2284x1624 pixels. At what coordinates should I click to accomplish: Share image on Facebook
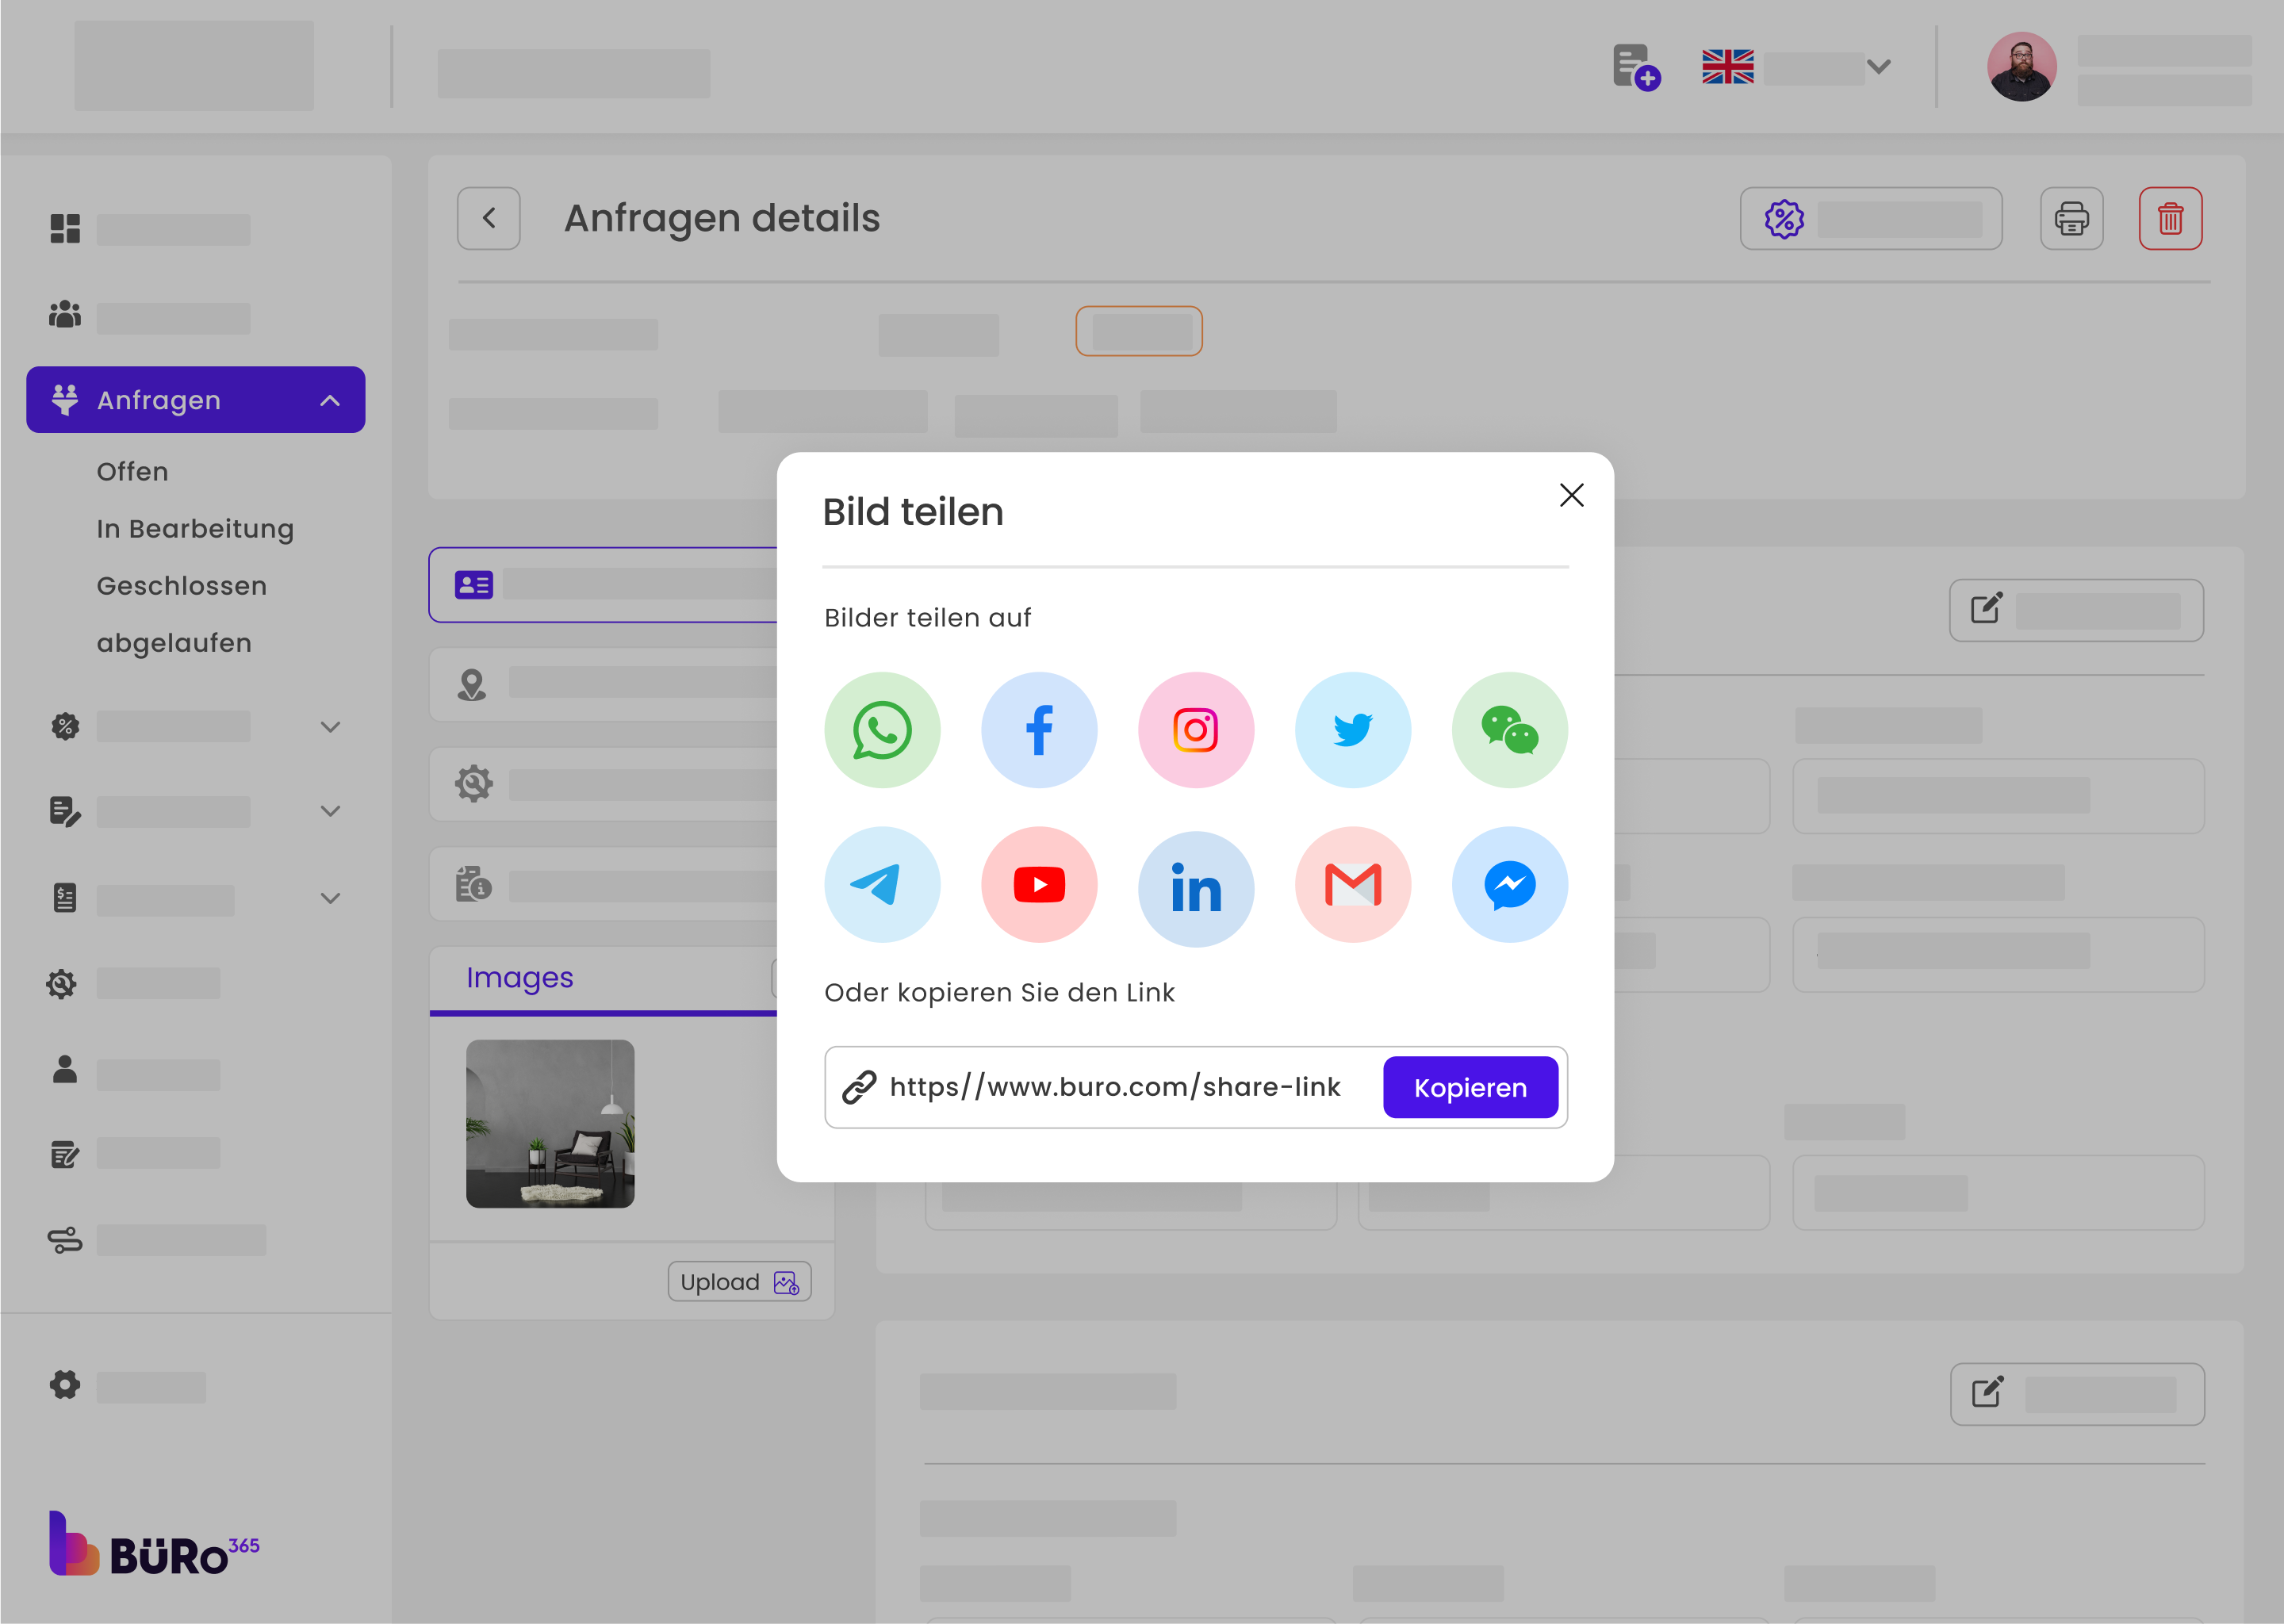[1039, 730]
